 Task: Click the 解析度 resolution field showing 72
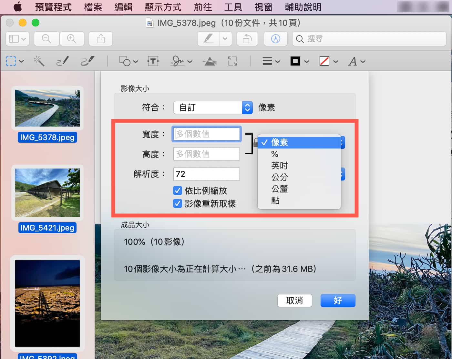207,174
